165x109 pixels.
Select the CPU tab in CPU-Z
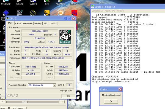[10, 23]
